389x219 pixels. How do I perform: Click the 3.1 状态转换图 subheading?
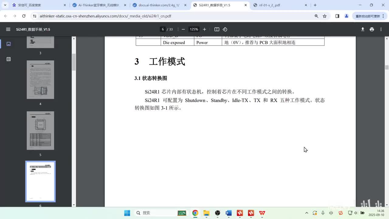tap(151, 78)
